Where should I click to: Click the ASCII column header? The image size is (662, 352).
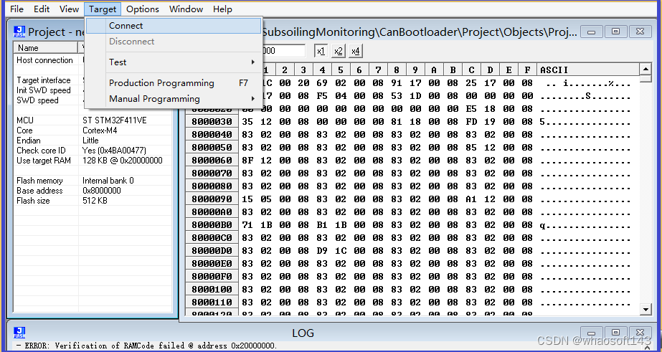point(589,70)
